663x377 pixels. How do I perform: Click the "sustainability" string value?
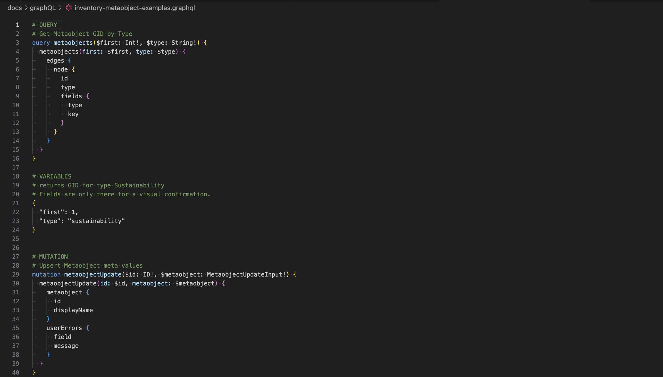[96, 221]
